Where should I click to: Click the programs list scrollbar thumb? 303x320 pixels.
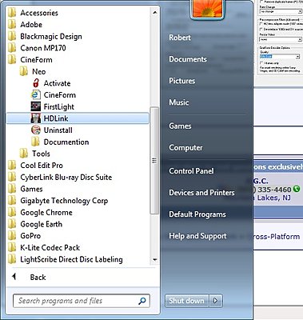pos(154,160)
